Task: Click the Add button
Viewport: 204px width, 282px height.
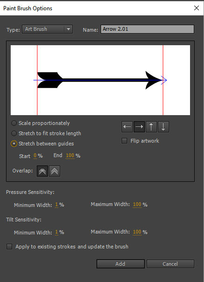Action: 121,264
